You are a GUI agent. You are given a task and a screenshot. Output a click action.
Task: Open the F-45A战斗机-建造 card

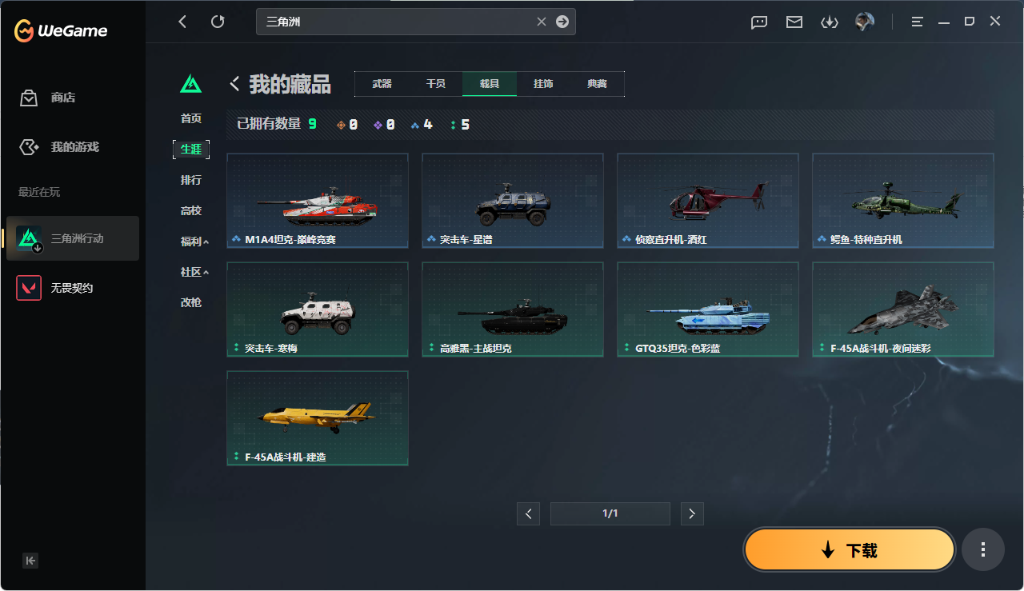(318, 418)
